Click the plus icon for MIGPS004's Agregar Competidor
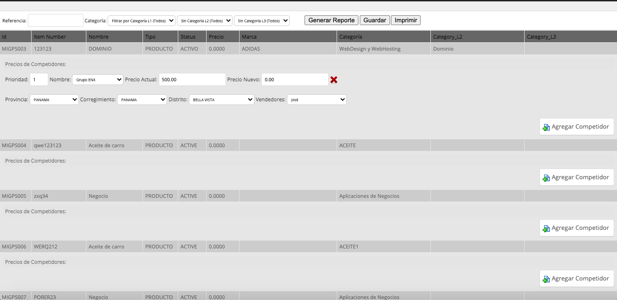Image resolution: width=617 pixels, height=300 pixels. [546, 178]
